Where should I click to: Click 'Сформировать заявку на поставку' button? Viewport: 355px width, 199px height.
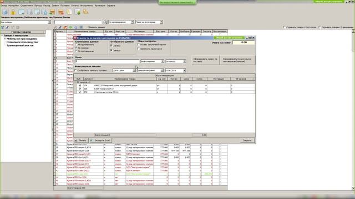coord(205,60)
